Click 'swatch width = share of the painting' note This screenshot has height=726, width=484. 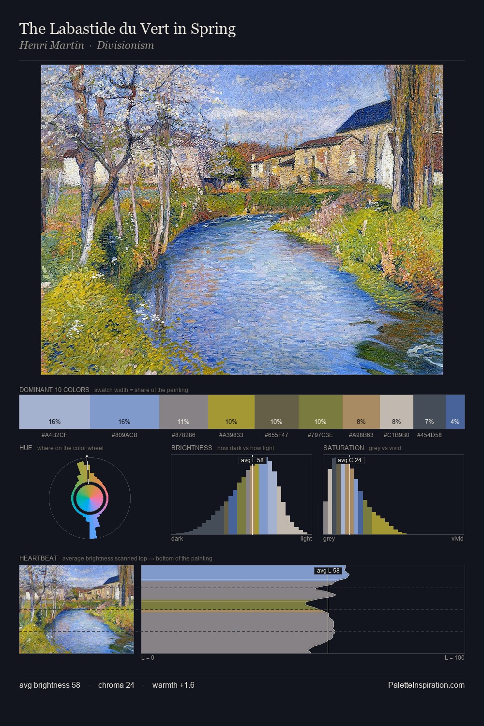pyautogui.click(x=141, y=390)
